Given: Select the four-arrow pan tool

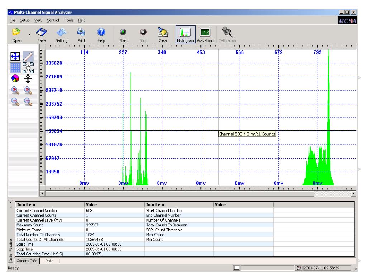Looking at the screenshot, I should tap(15, 56).
